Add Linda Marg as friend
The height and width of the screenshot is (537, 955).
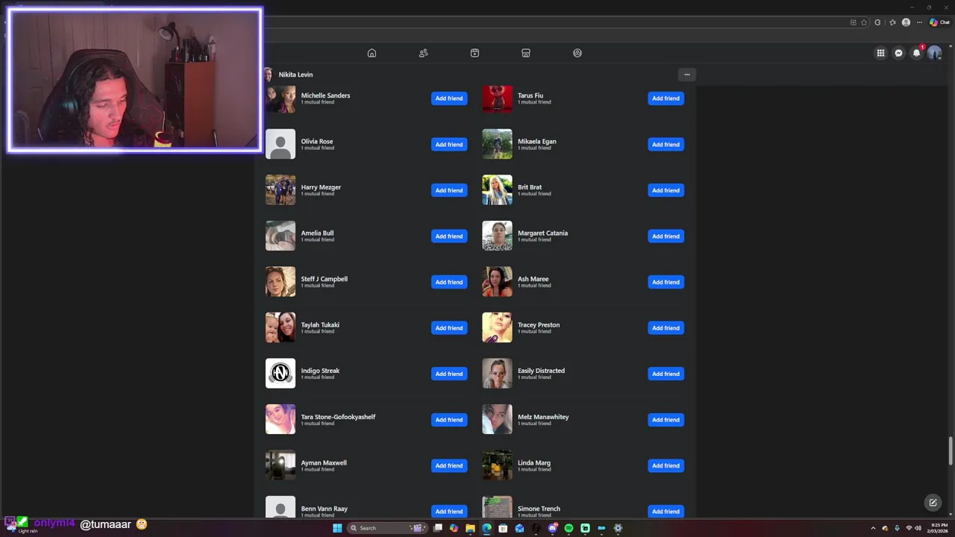point(666,465)
